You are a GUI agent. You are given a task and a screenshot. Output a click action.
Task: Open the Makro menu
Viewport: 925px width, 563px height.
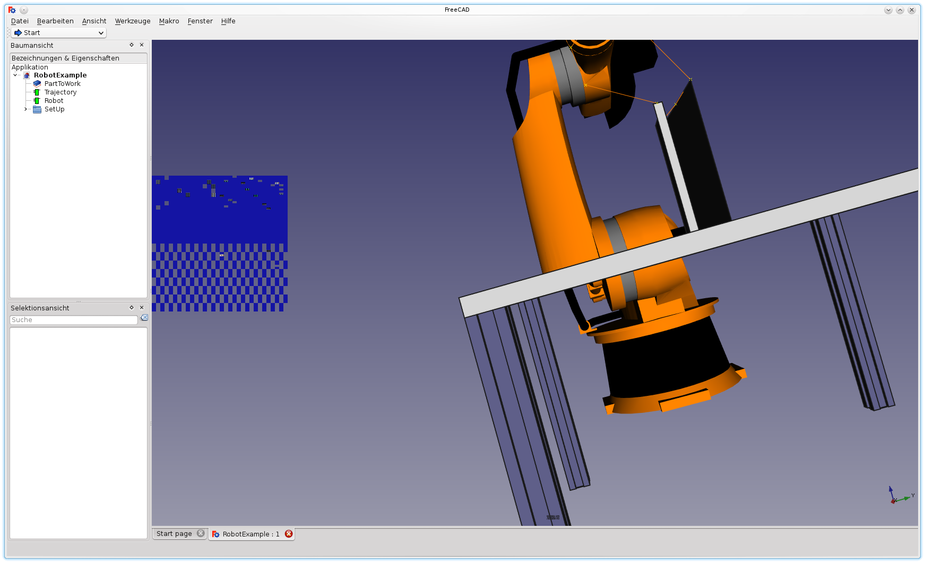coord(169,21)
